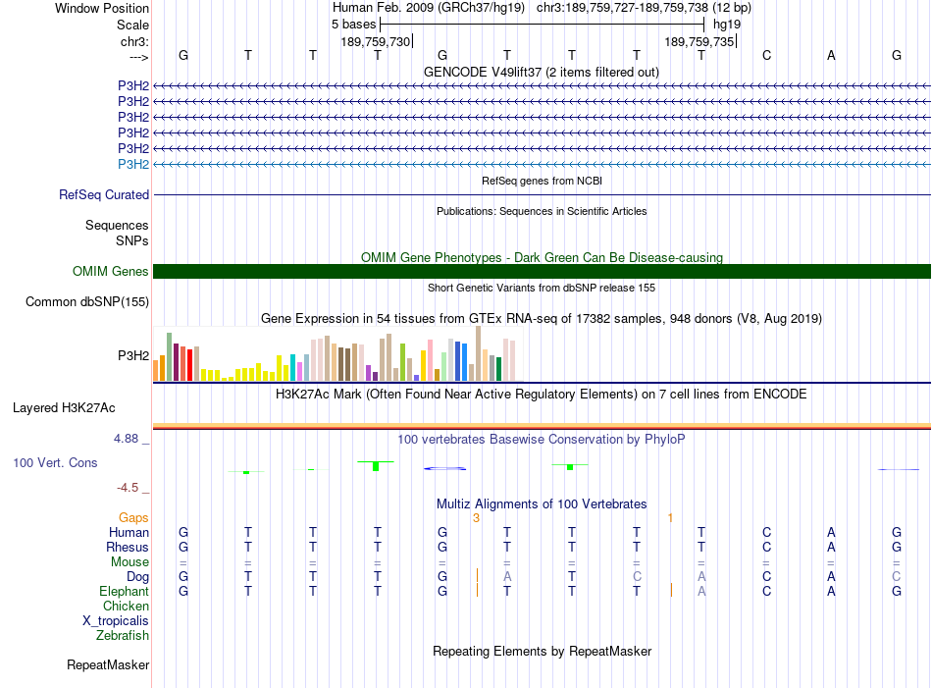Select the Human alignment row label
This screenshot has width=932, height=688.
tap(129, 532)
